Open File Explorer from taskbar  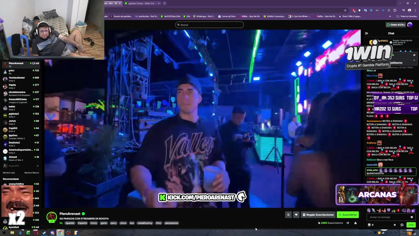[x=12, y=233]
